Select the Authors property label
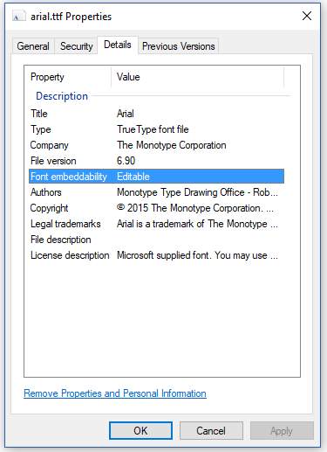327x452 pixels. [46, 192]
